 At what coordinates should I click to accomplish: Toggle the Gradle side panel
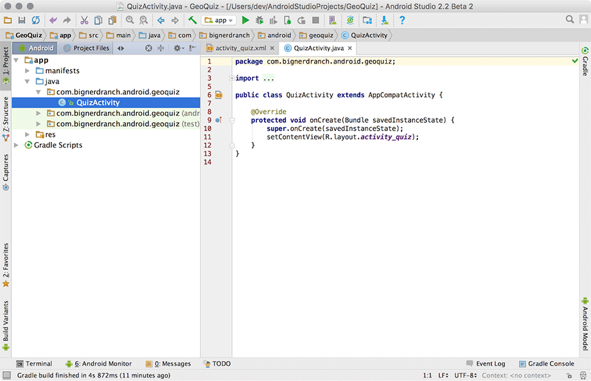[585, 61]
